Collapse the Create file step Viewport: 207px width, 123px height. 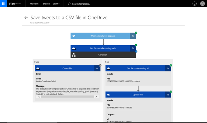(x=67, y=68)
